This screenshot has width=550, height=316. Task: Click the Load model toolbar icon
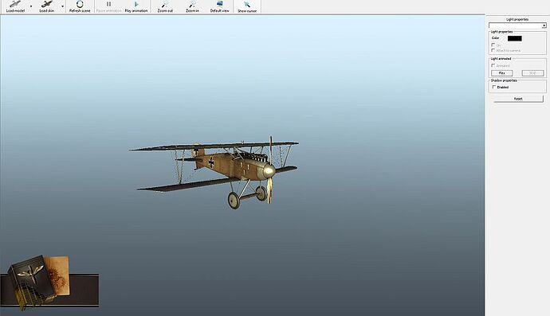coord(14,4)
